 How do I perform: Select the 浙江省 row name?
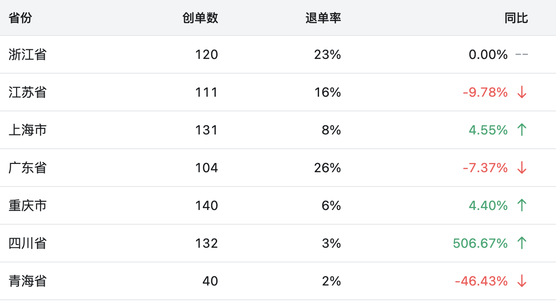(x=28, y=55)
